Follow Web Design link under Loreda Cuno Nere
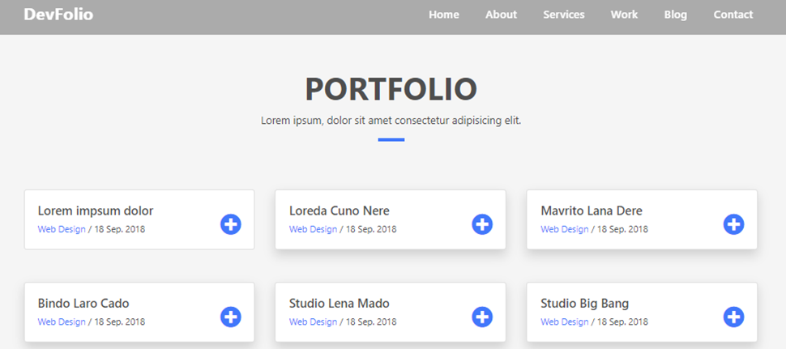786x349 pixels. (x=314, y=229)
